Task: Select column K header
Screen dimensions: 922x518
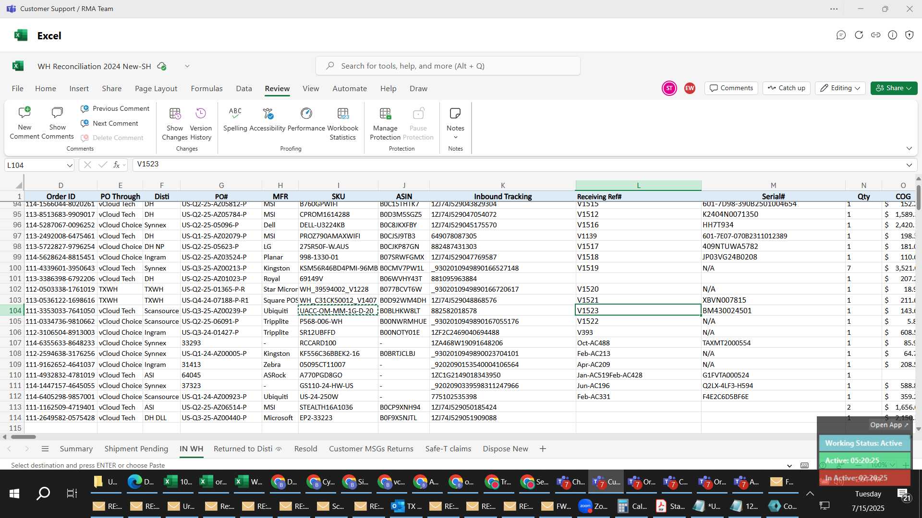Action: (503, 185)
